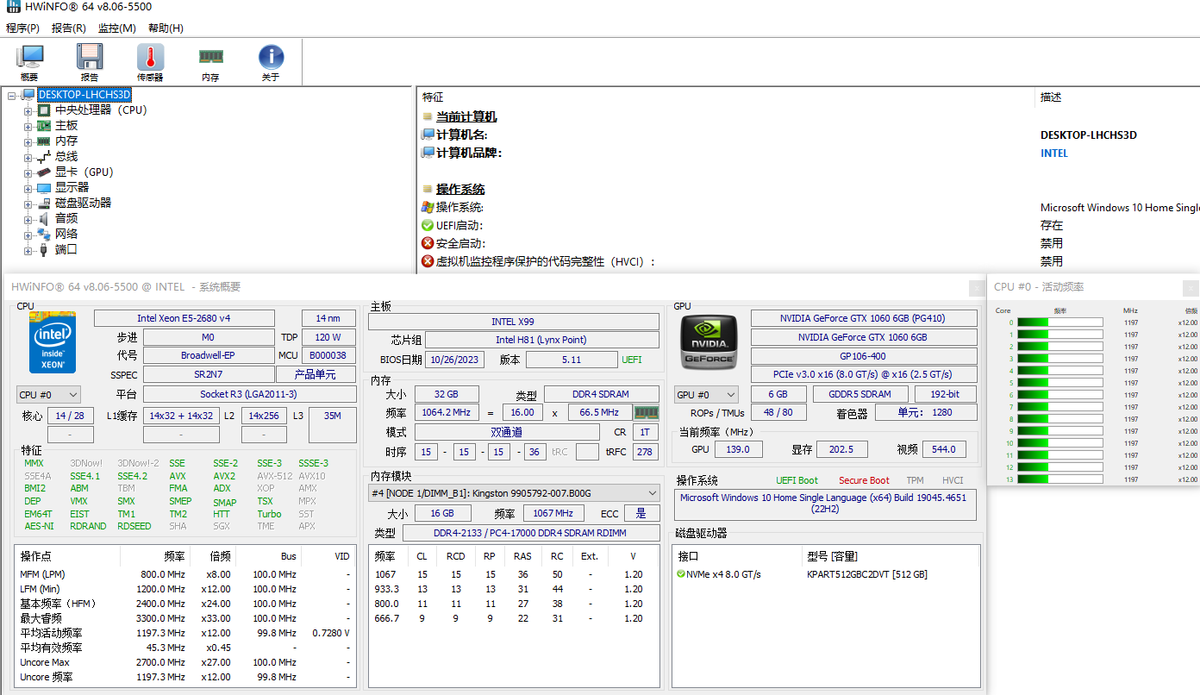
Task: Expand the 磁盘驱动器 tree node
Action: click(x=29, y=203)
